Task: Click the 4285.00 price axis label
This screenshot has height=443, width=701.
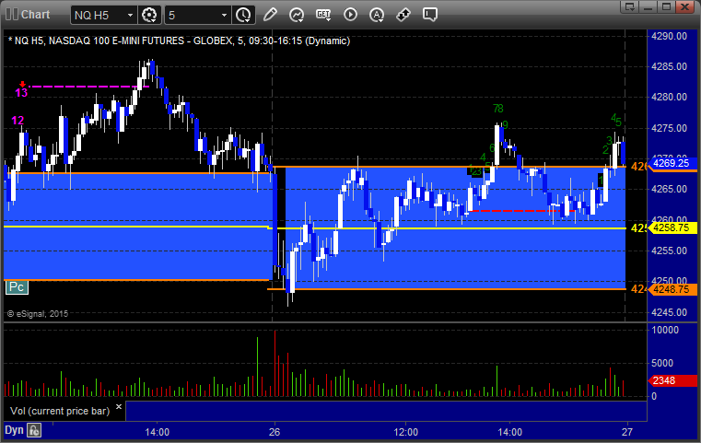Action: [670, 66]
